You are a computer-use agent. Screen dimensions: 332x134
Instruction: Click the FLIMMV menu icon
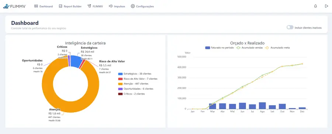tap(89, 6)
